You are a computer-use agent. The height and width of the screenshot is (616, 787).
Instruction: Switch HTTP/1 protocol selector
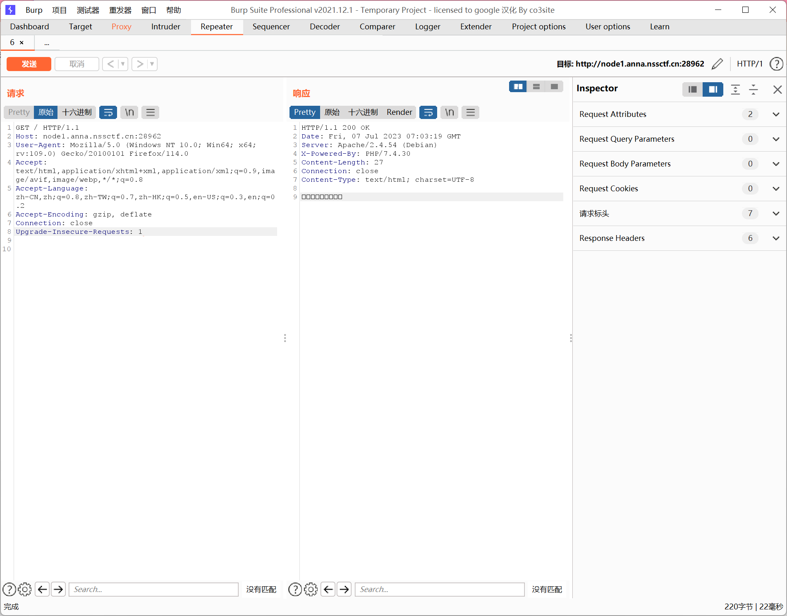(x=749, y=64)
